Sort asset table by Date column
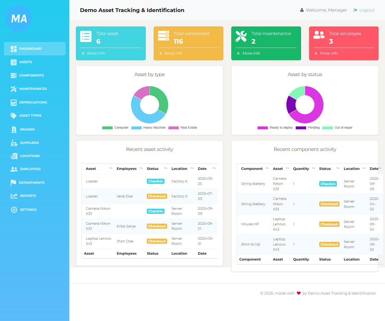 207,169
